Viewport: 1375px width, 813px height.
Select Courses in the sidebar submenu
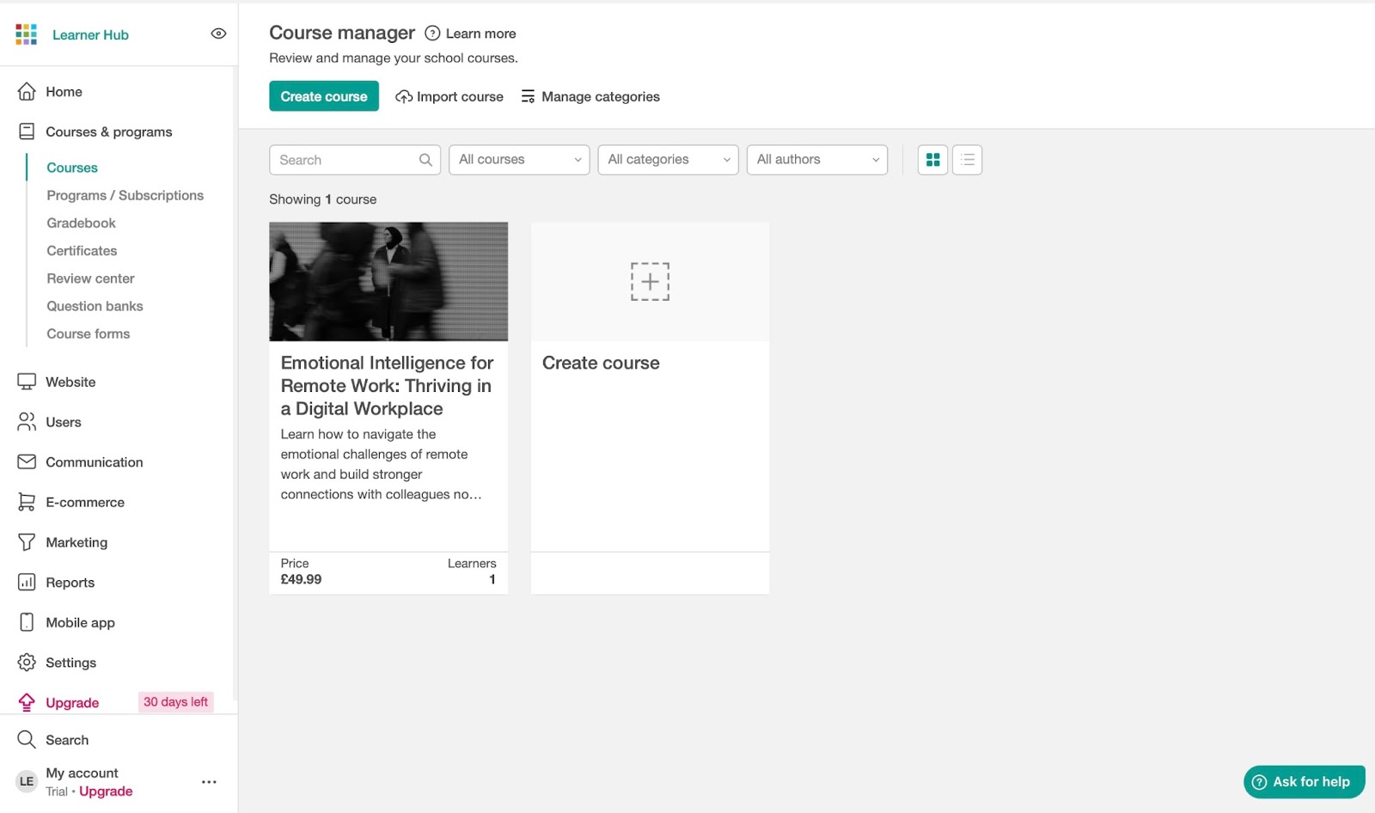click(x=72, y=168)
